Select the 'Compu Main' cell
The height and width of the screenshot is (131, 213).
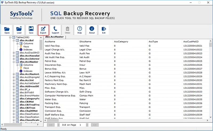pos(95,95)
